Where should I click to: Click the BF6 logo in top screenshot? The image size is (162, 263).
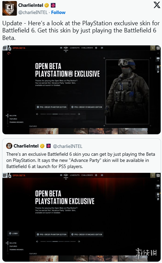pos(7,48)
